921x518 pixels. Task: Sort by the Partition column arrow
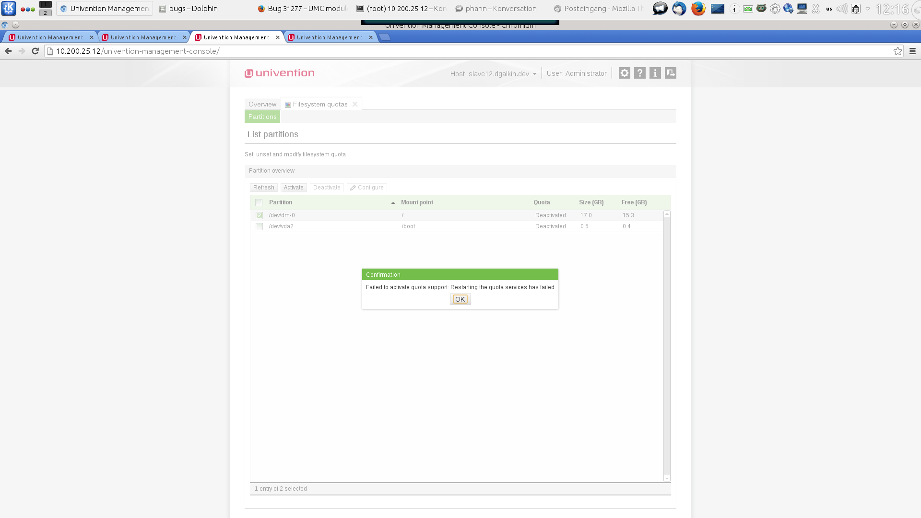pos(393,203)
